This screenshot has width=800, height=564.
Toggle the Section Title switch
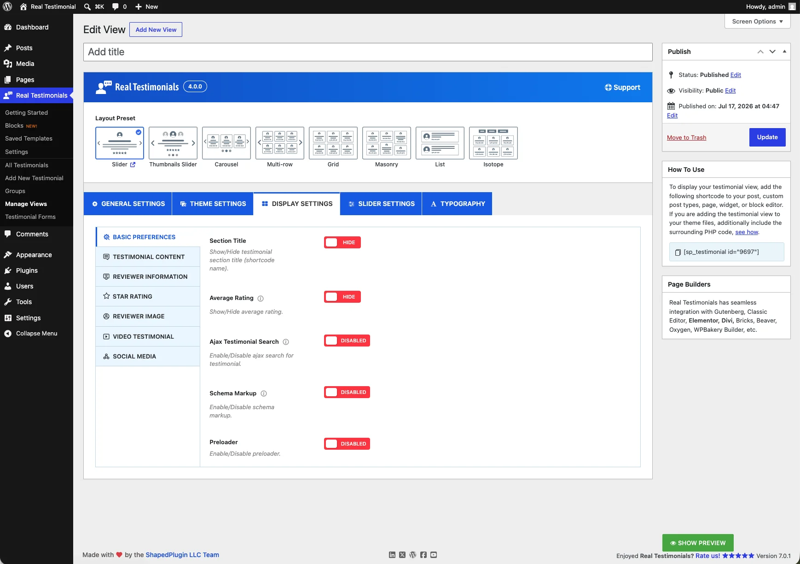coord(342,242)
